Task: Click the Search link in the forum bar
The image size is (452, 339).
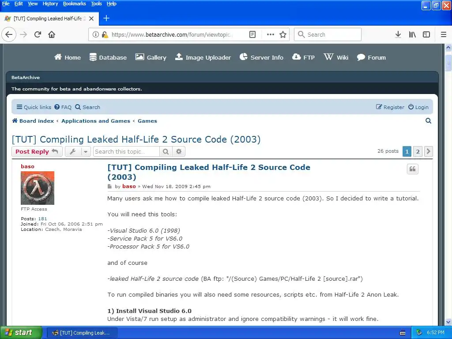Action: coord(88,107)
